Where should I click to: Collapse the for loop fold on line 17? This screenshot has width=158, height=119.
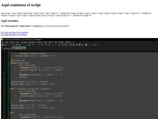click(x=10, y=89)
